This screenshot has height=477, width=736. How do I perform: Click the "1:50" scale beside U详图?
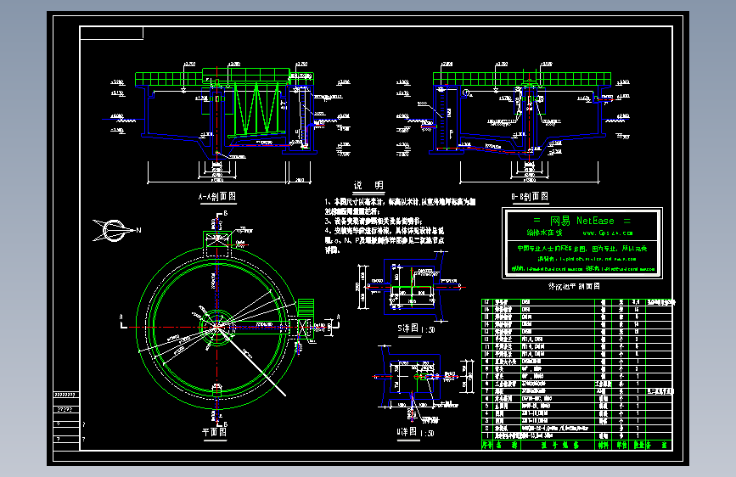[427, 434]
